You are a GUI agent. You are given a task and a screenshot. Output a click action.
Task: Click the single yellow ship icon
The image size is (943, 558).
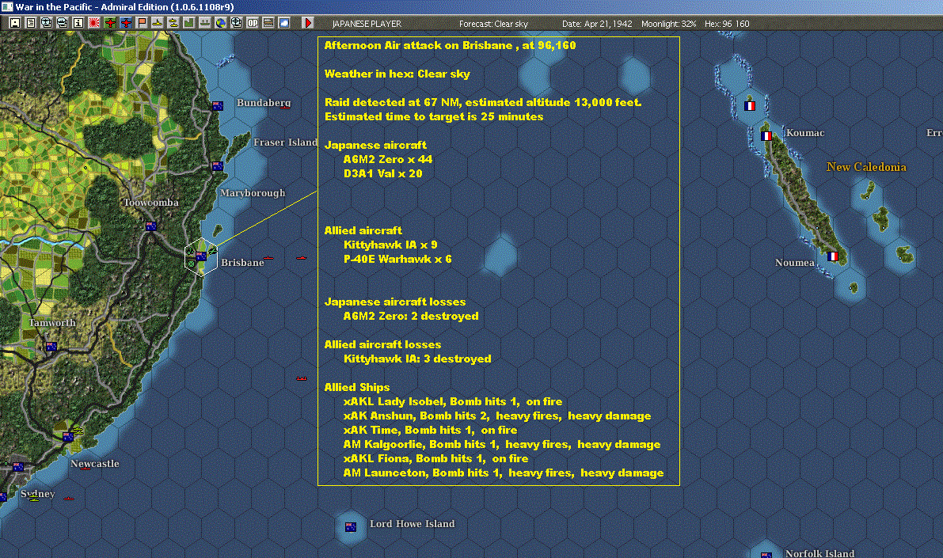coord(158,23)
